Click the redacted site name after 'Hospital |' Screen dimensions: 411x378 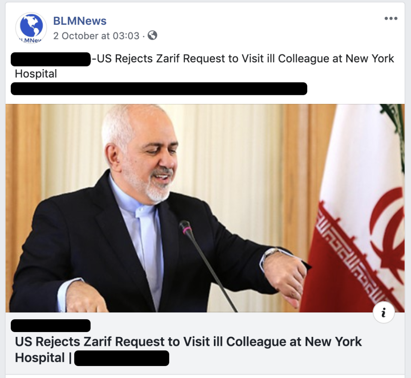(122, 358)
